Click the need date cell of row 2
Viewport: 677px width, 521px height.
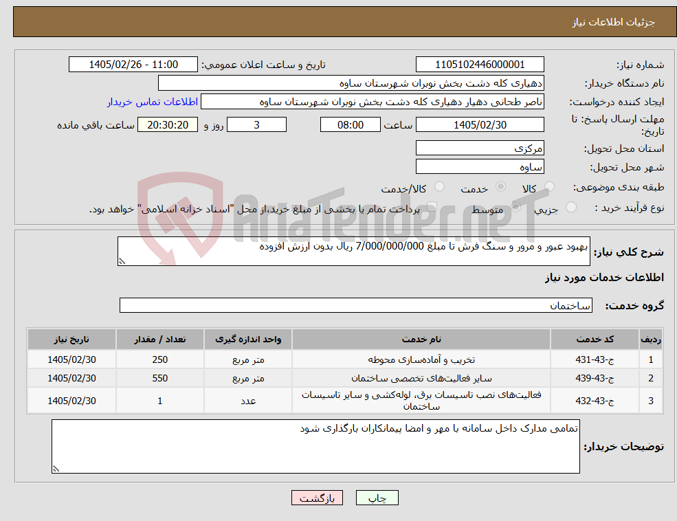[71, 378]
